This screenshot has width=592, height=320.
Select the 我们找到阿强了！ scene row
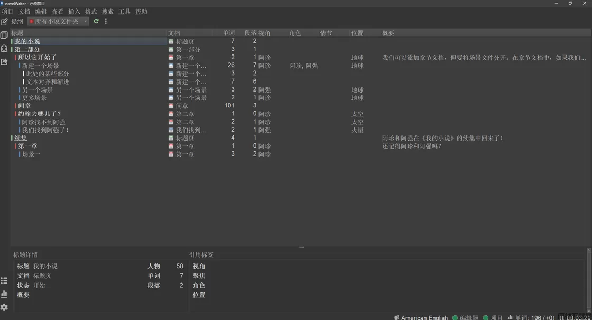(45, 130)
